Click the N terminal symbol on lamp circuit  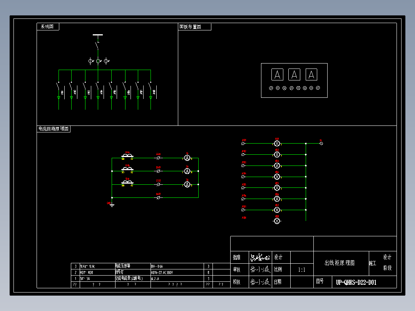tap(321, 144)
